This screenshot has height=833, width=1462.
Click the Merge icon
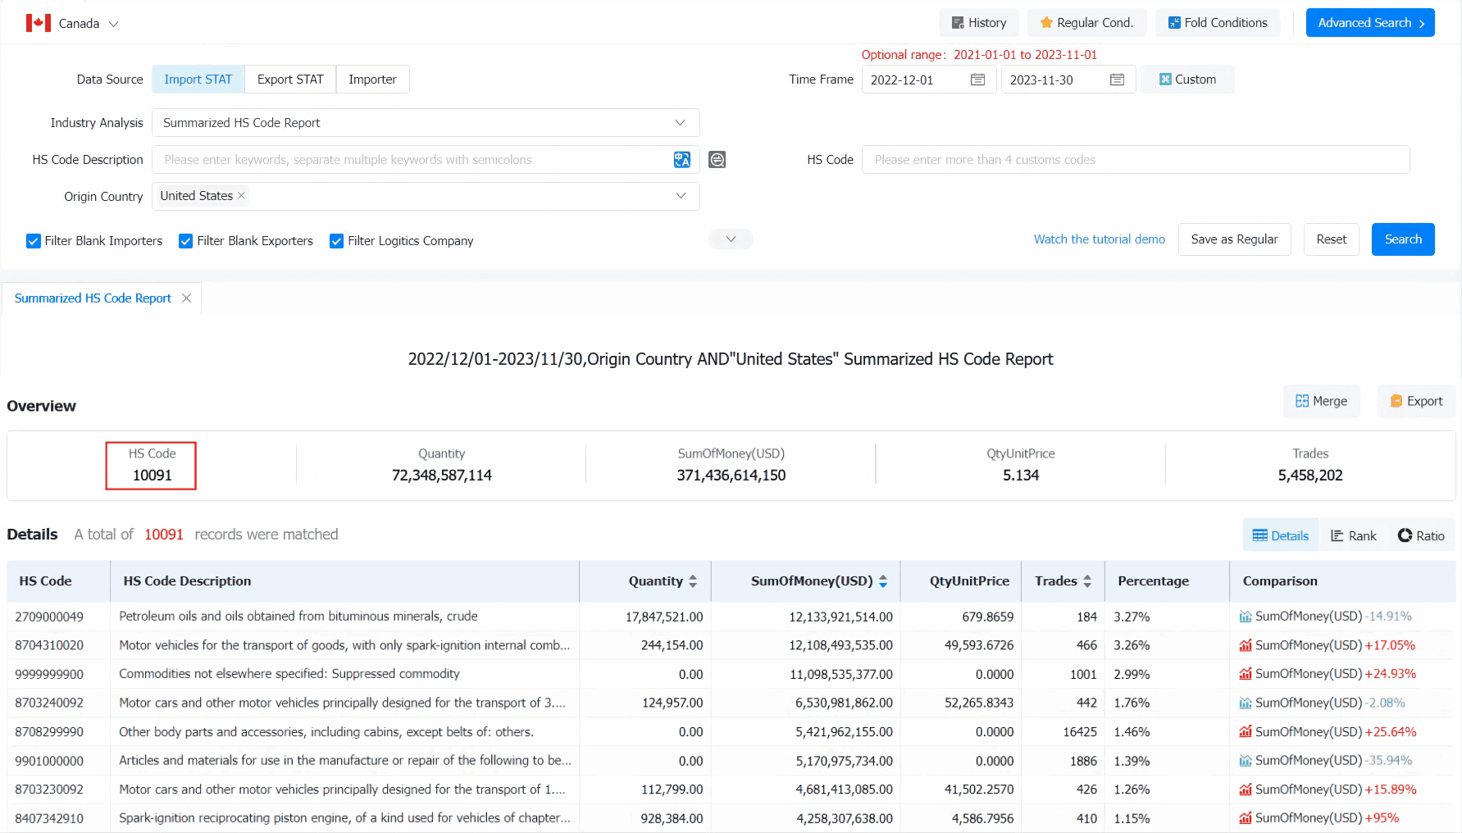click(1302, 401)
